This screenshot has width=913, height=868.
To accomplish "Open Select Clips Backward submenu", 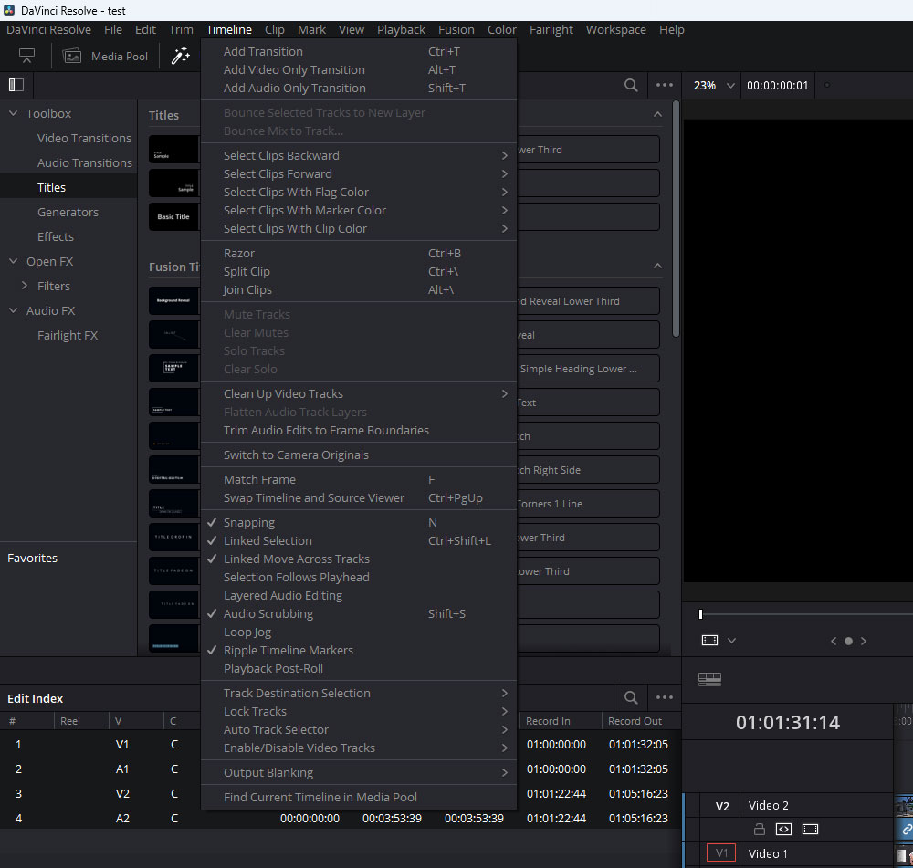I will click(x=358, y=155).
